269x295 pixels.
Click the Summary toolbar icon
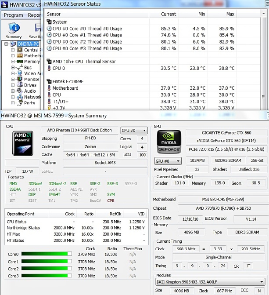tap(14, 28)
